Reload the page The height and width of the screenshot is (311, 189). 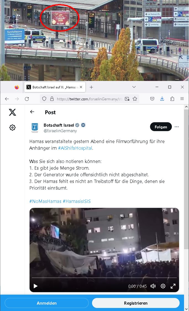27,99
